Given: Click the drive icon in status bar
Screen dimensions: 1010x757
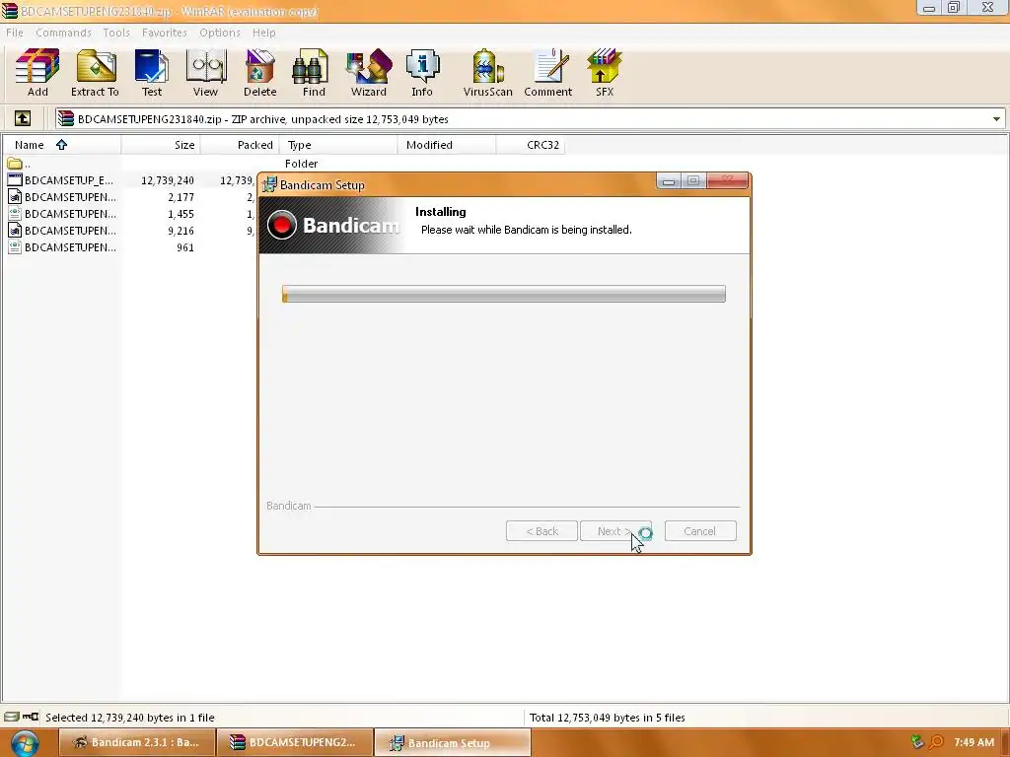Looking at the screenshot, I should [12, 717].
